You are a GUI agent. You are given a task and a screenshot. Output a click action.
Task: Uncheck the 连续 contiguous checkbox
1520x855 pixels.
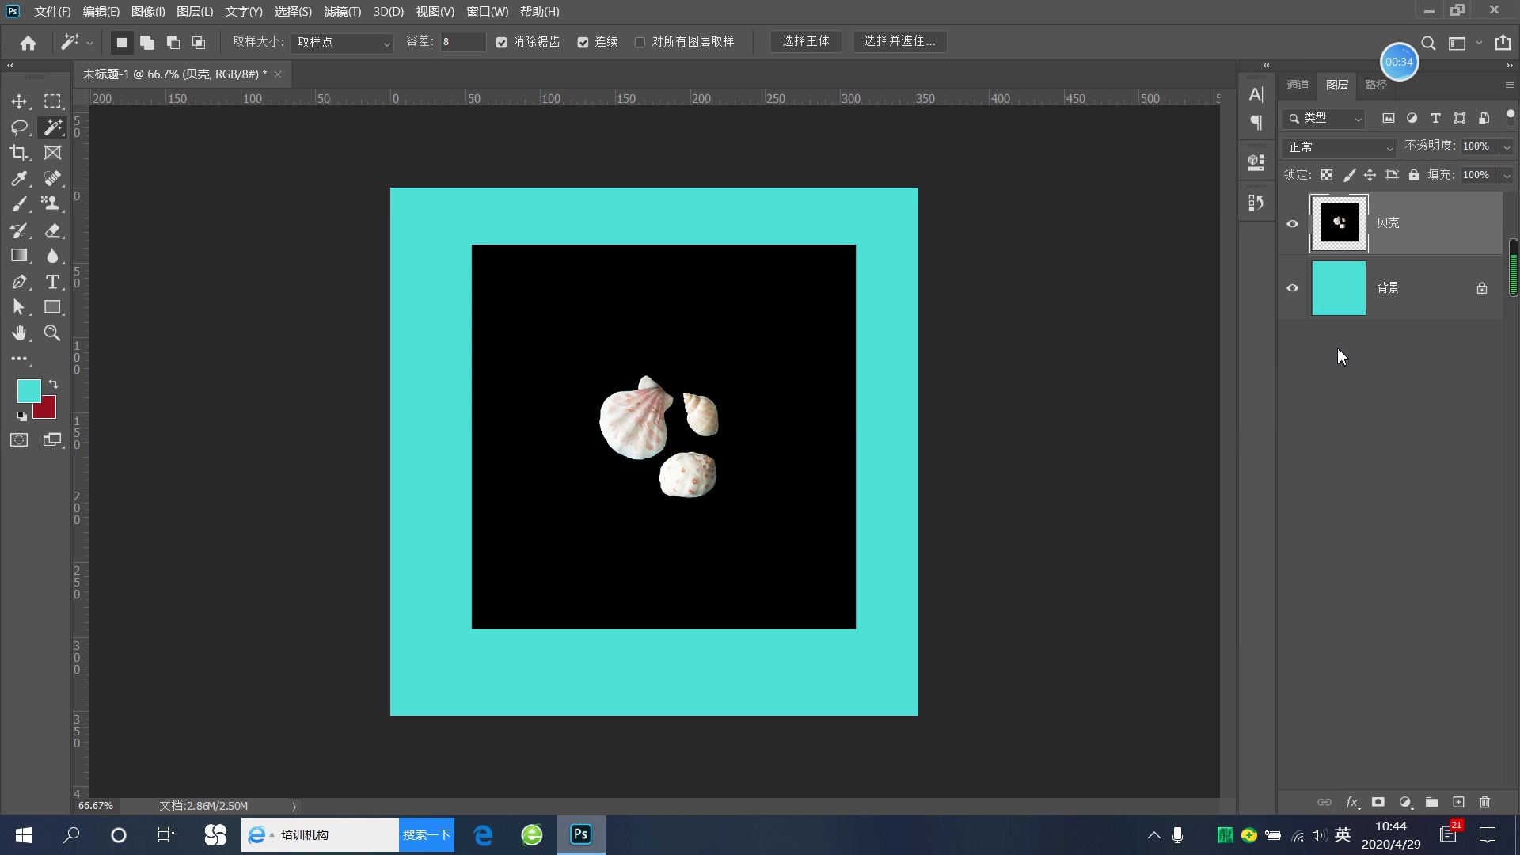click(x=583, y=42)
